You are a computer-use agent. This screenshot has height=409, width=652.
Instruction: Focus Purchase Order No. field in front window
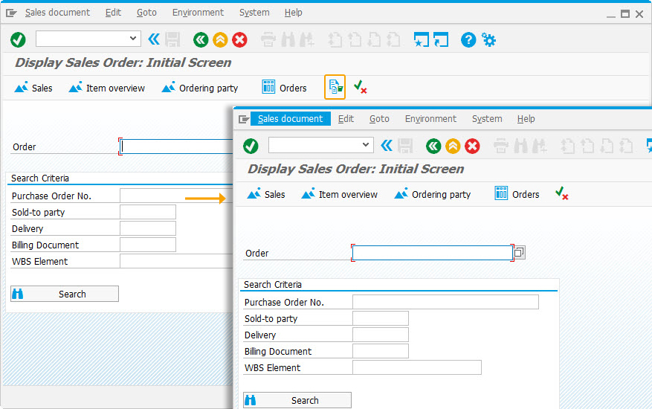[445, 302]
